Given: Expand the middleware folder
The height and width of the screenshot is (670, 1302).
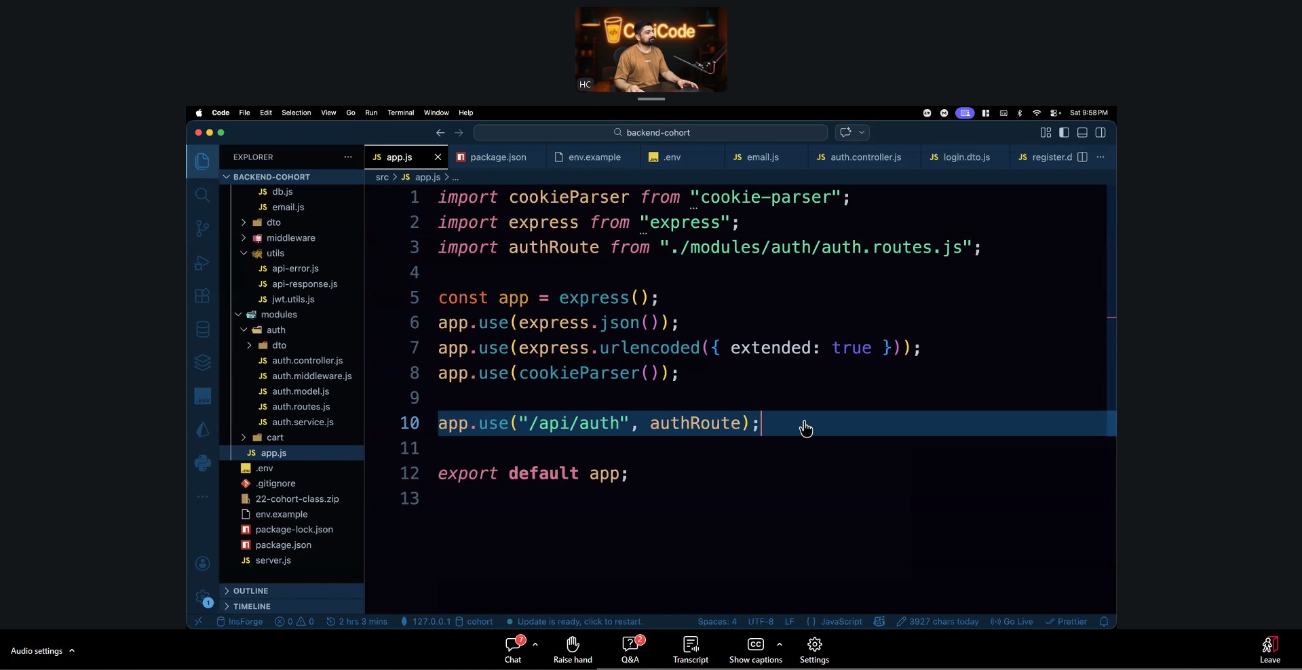Looking at the screenshot, I should click(x=290, y=238).
